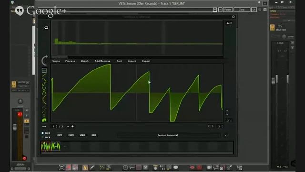Screen dimensions: 305x172
Task: Adjust the horizontal grid stepper below the waveform
Action: [220, 126]
